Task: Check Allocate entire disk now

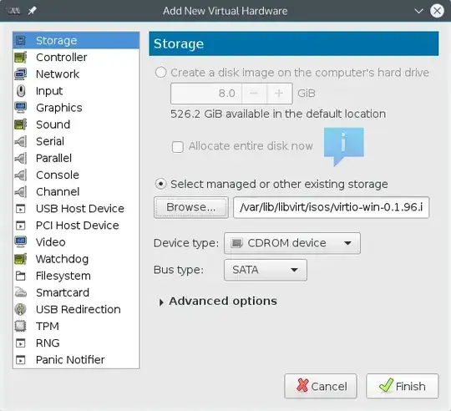Action: (178, 147)
